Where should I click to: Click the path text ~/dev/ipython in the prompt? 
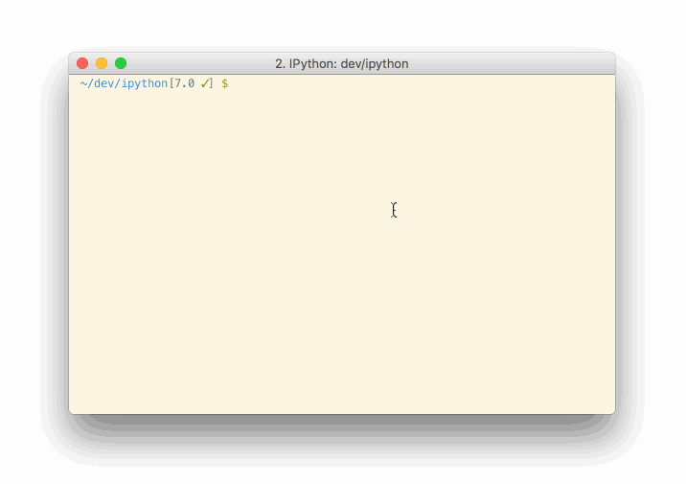tap(124, 83)
